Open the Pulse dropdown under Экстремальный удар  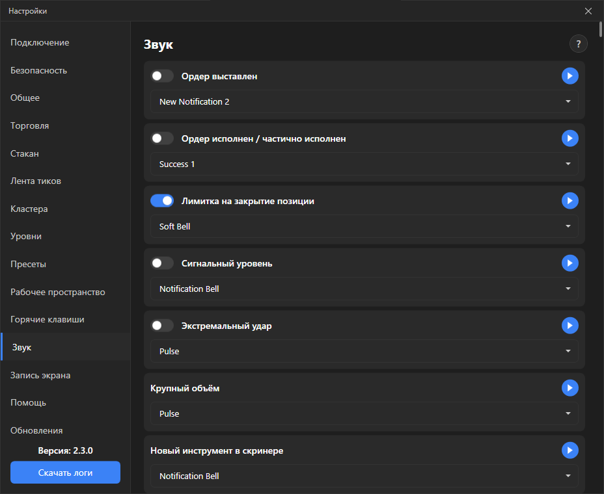[x=364, y=351]
